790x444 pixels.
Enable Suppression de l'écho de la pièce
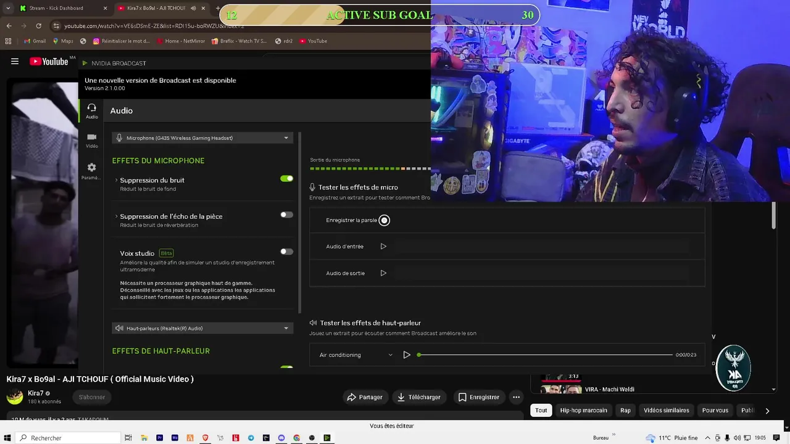pos(286,215)
